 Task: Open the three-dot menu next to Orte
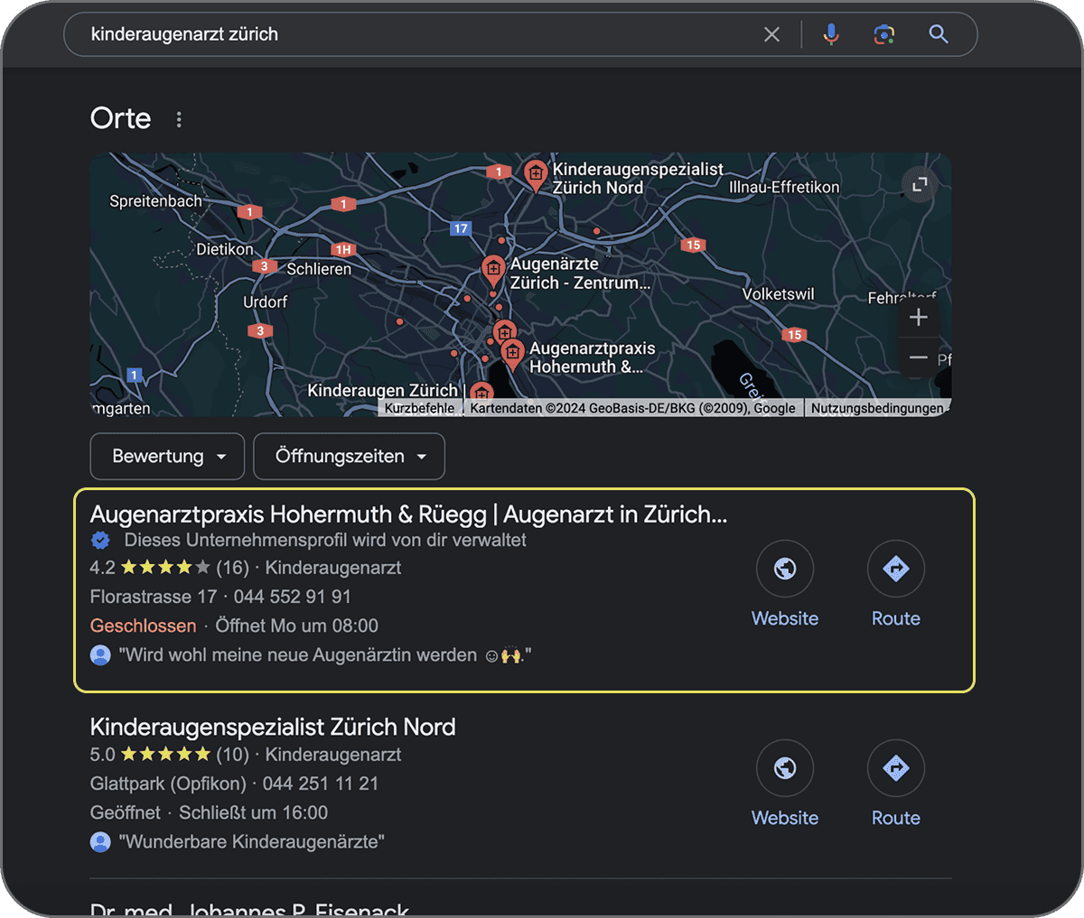tap(179, 119)
